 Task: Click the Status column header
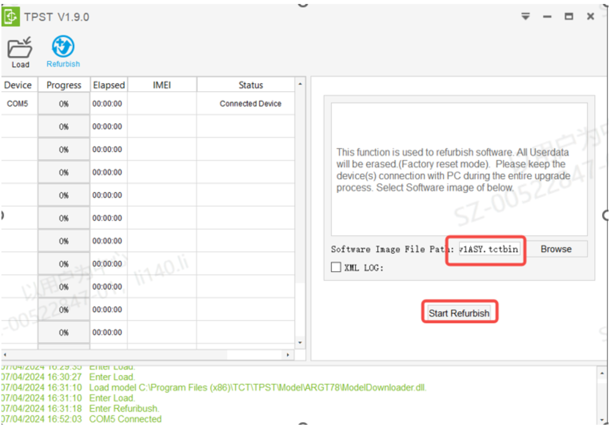[x=250, y=85]
